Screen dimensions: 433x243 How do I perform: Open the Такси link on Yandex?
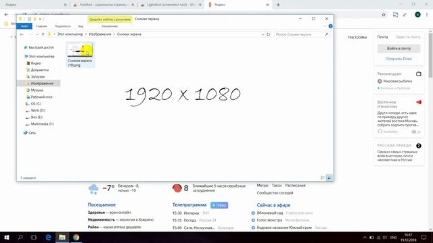[x=277, y=186]
